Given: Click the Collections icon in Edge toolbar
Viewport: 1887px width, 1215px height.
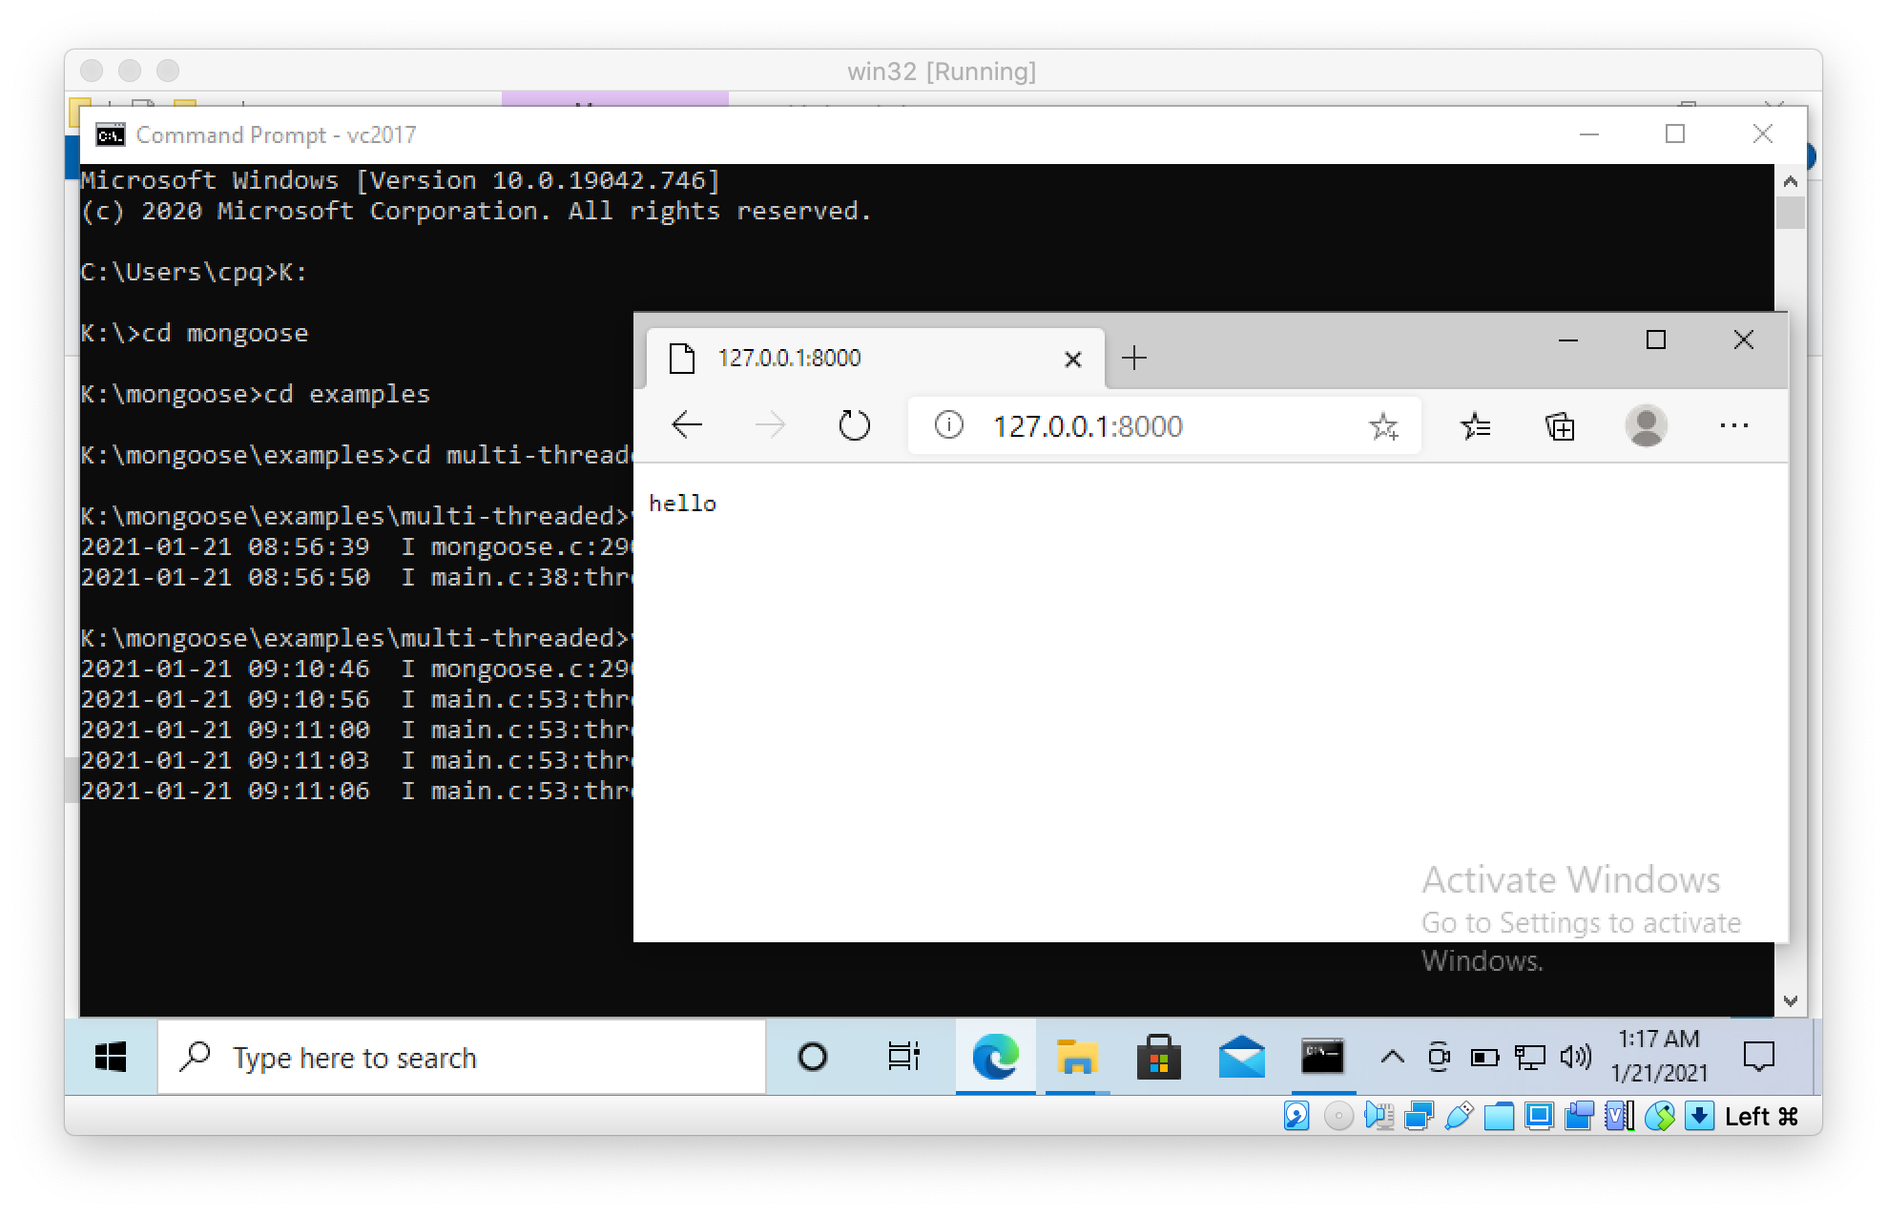Looking at the screenshot, I should click(x=1559, y=426).
